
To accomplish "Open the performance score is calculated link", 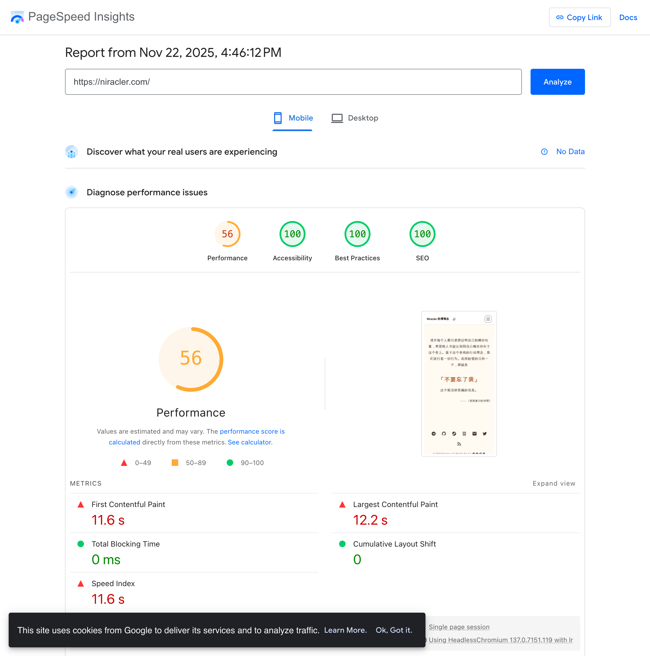I will 252,431.
